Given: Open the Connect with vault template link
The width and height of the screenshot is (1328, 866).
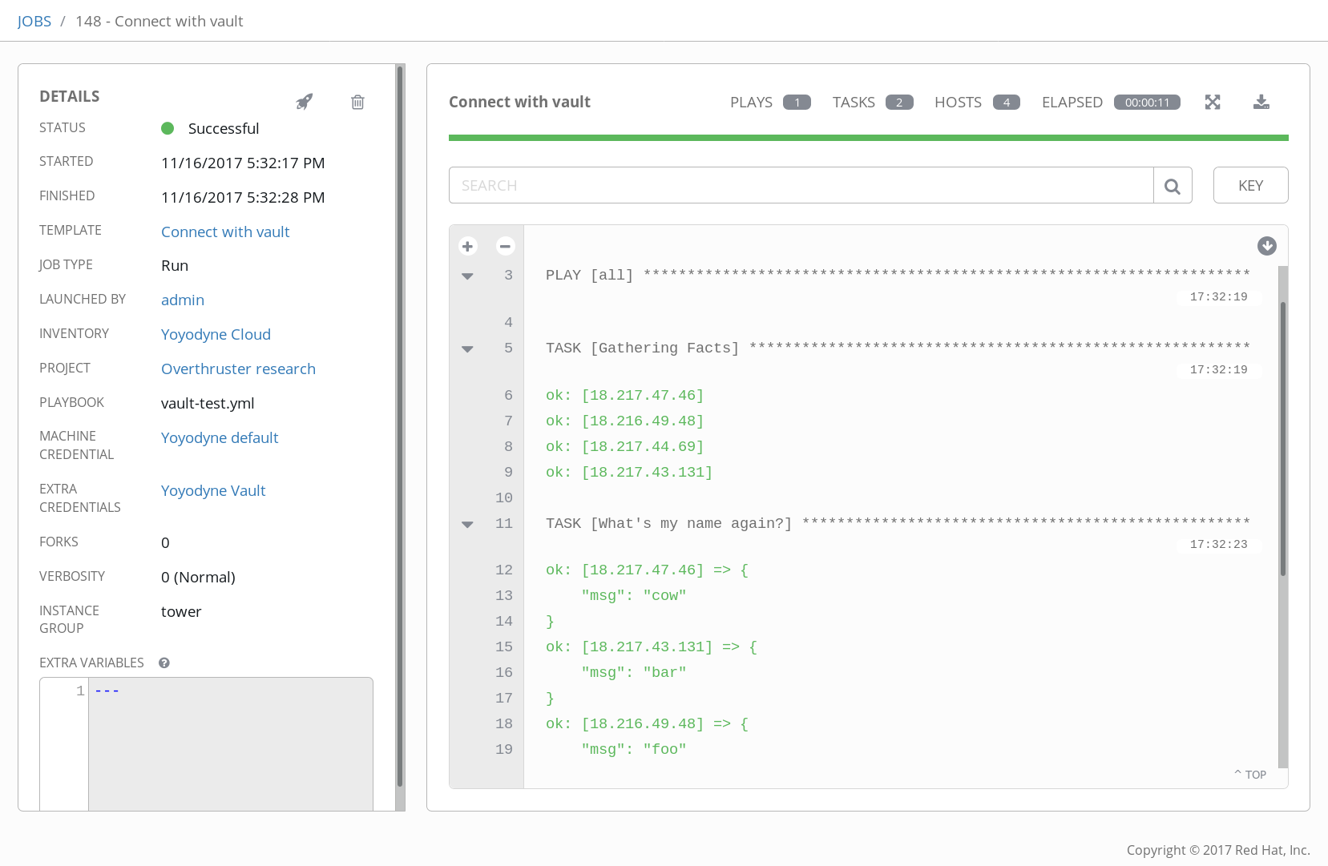Looking at the screenshot, I should click(225, 232).
